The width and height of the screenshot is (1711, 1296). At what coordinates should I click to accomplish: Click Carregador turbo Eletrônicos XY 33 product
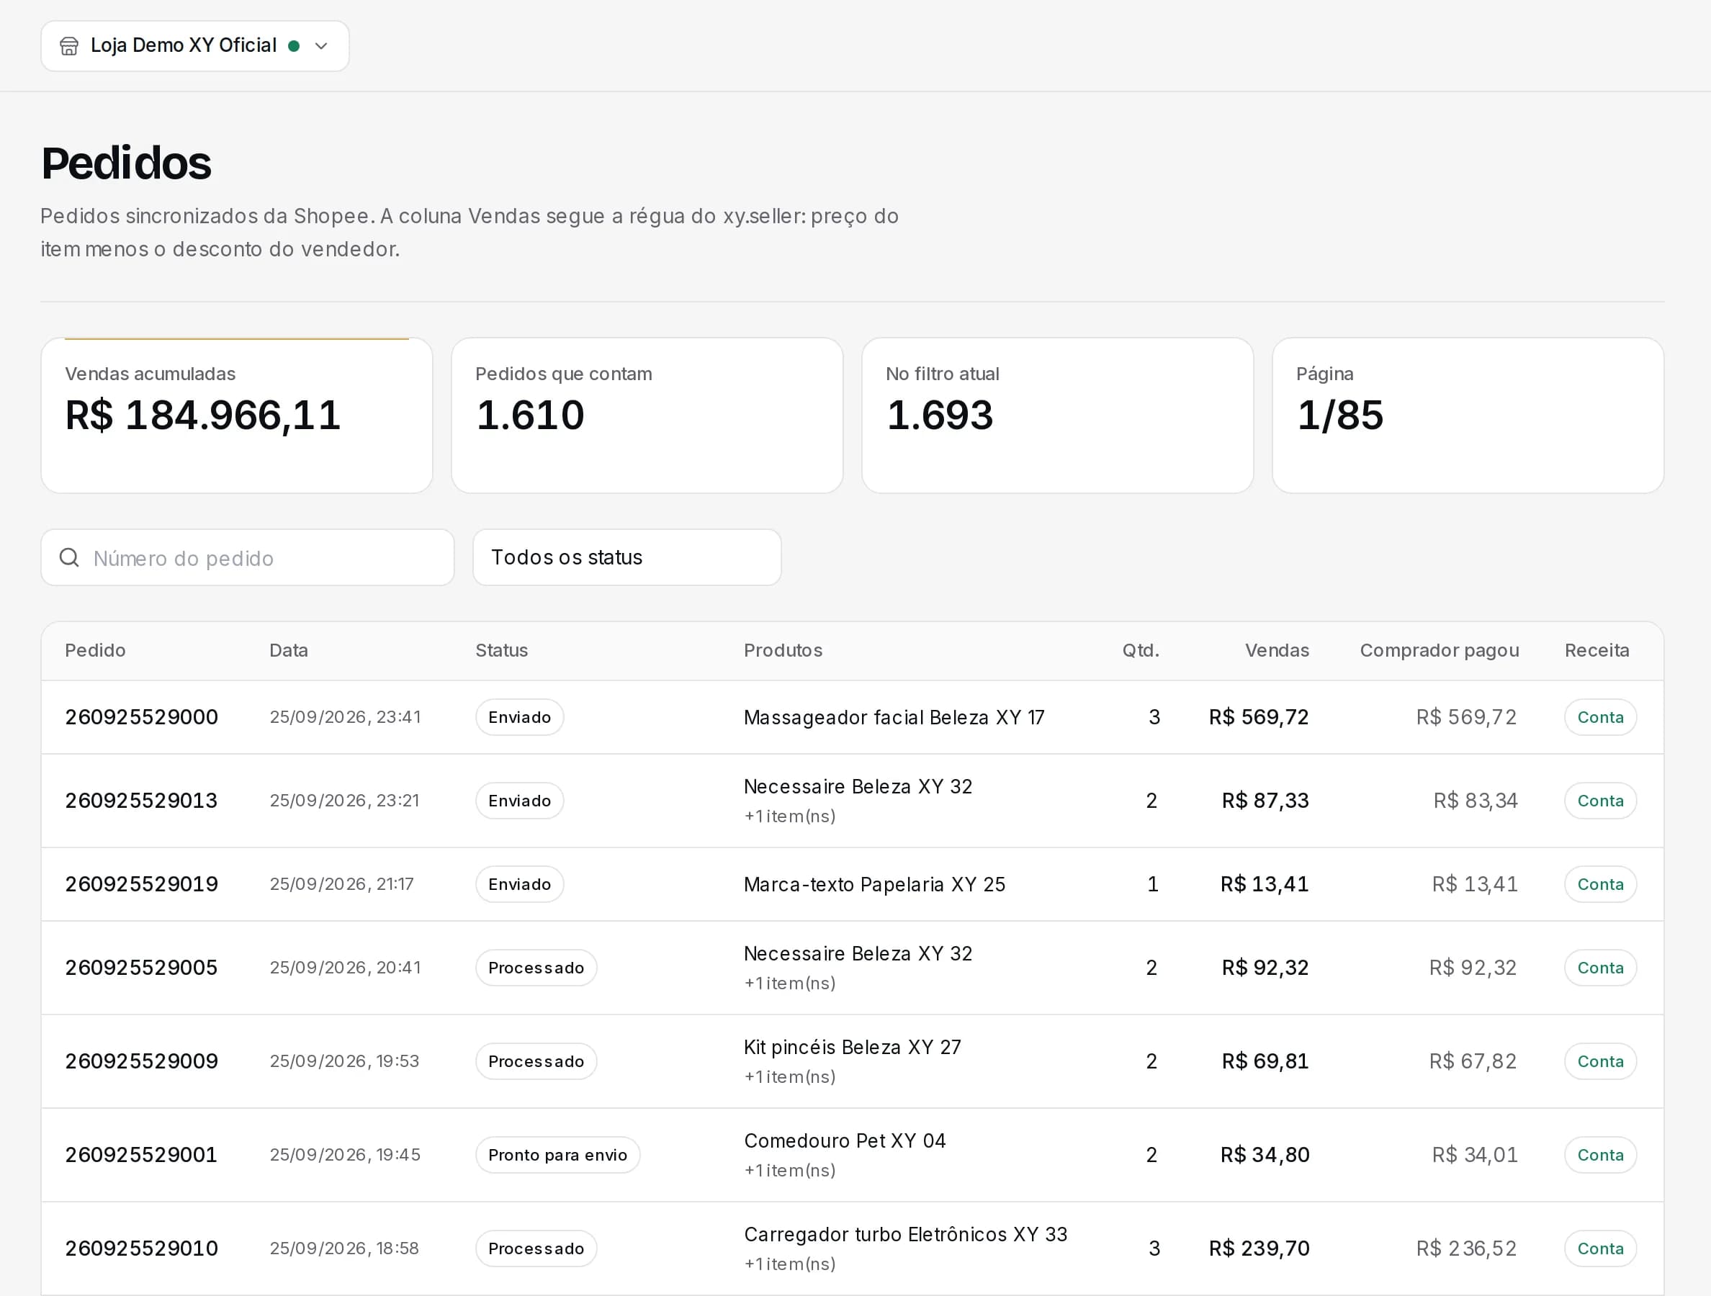click(x=906, y=1235)
